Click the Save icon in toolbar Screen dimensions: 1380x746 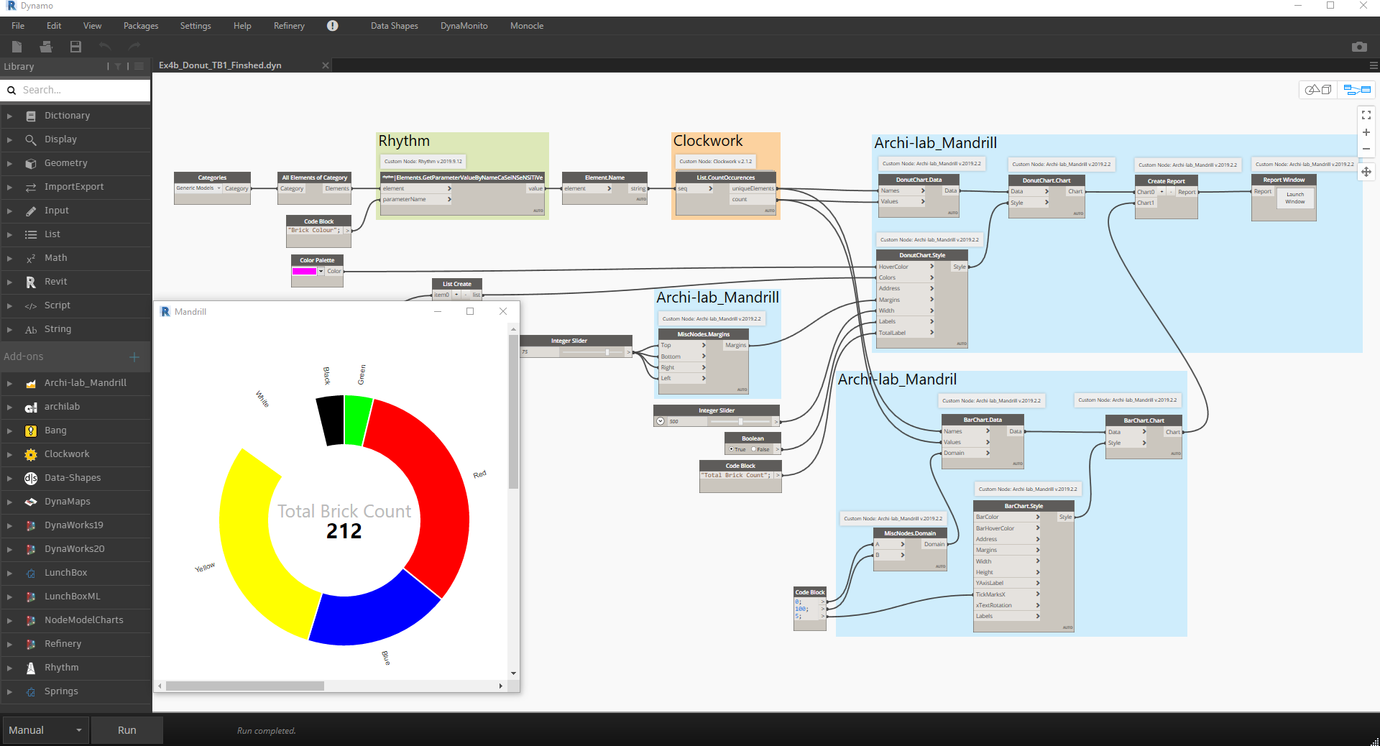pos(75,47)
